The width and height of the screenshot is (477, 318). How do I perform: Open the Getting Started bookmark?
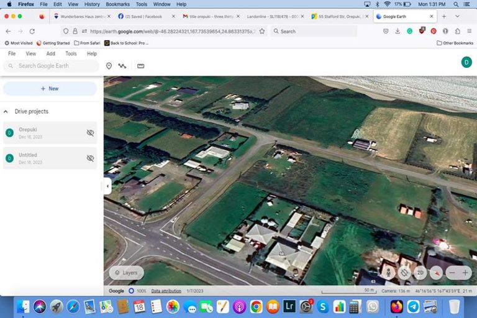[53, 43]
